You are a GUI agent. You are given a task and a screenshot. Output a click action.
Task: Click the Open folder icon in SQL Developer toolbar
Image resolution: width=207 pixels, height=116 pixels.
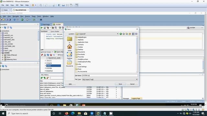(x=4, y=20)
